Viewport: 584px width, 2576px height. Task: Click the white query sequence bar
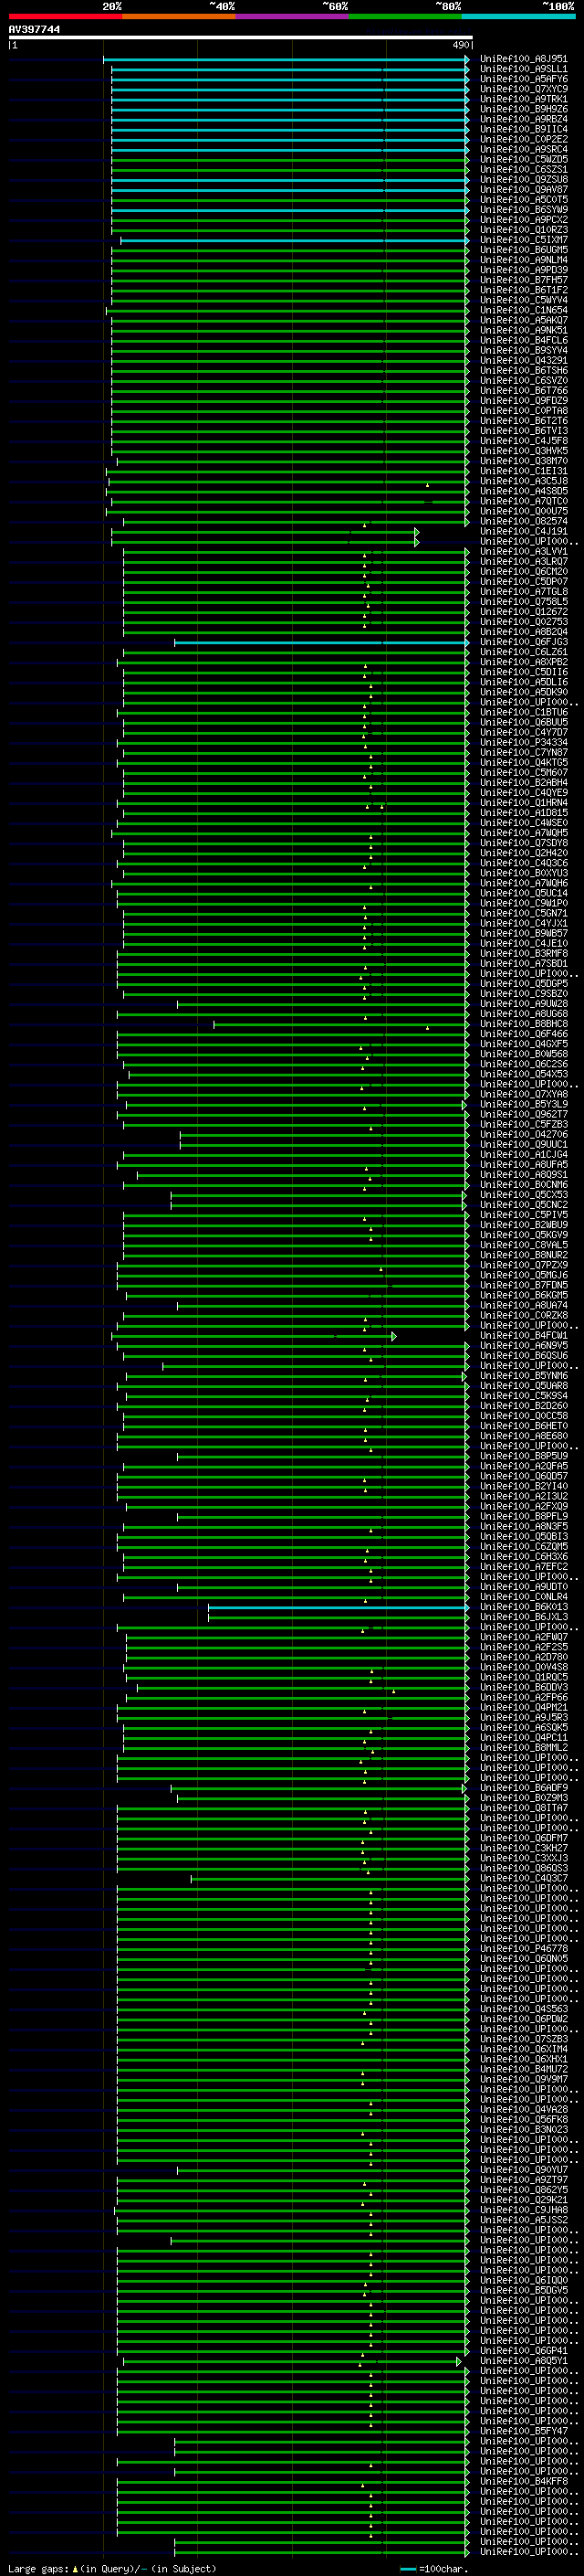pos(240,37)
